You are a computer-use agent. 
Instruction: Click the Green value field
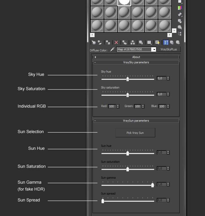pyautogui.click(x=138, y=106)
